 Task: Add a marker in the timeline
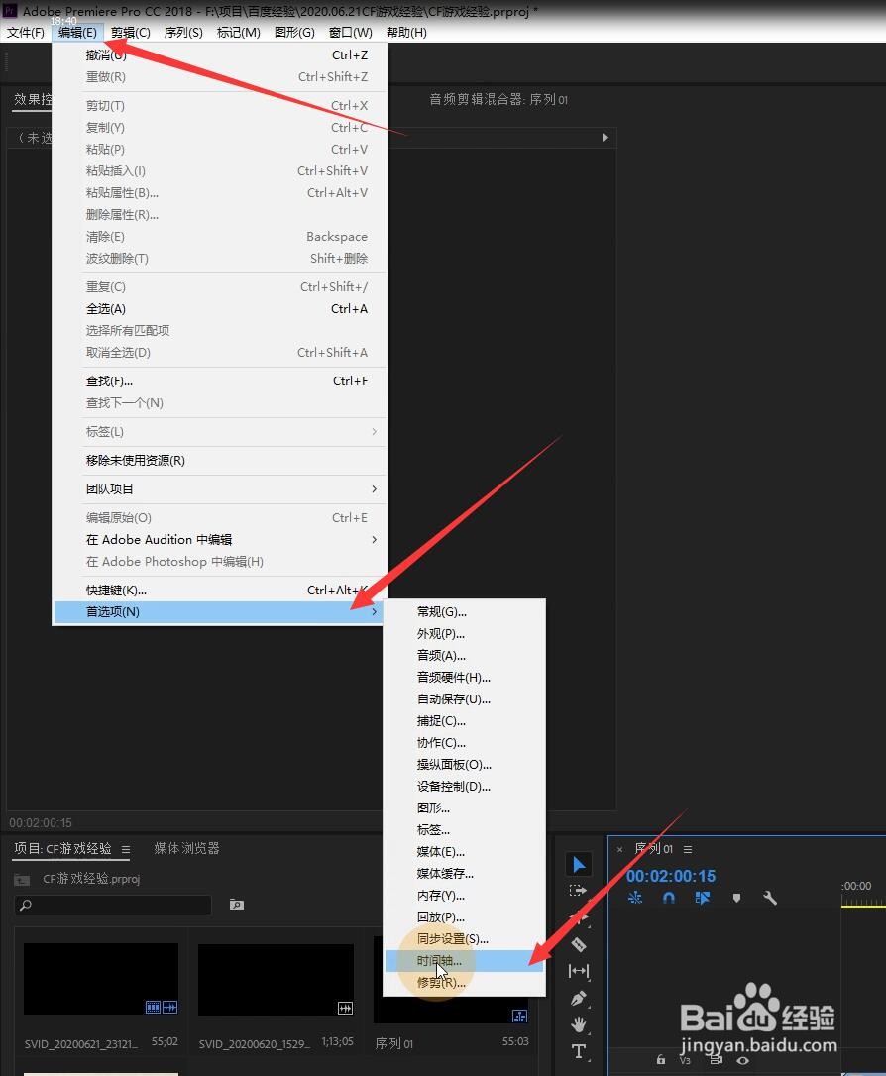point(736,898)
